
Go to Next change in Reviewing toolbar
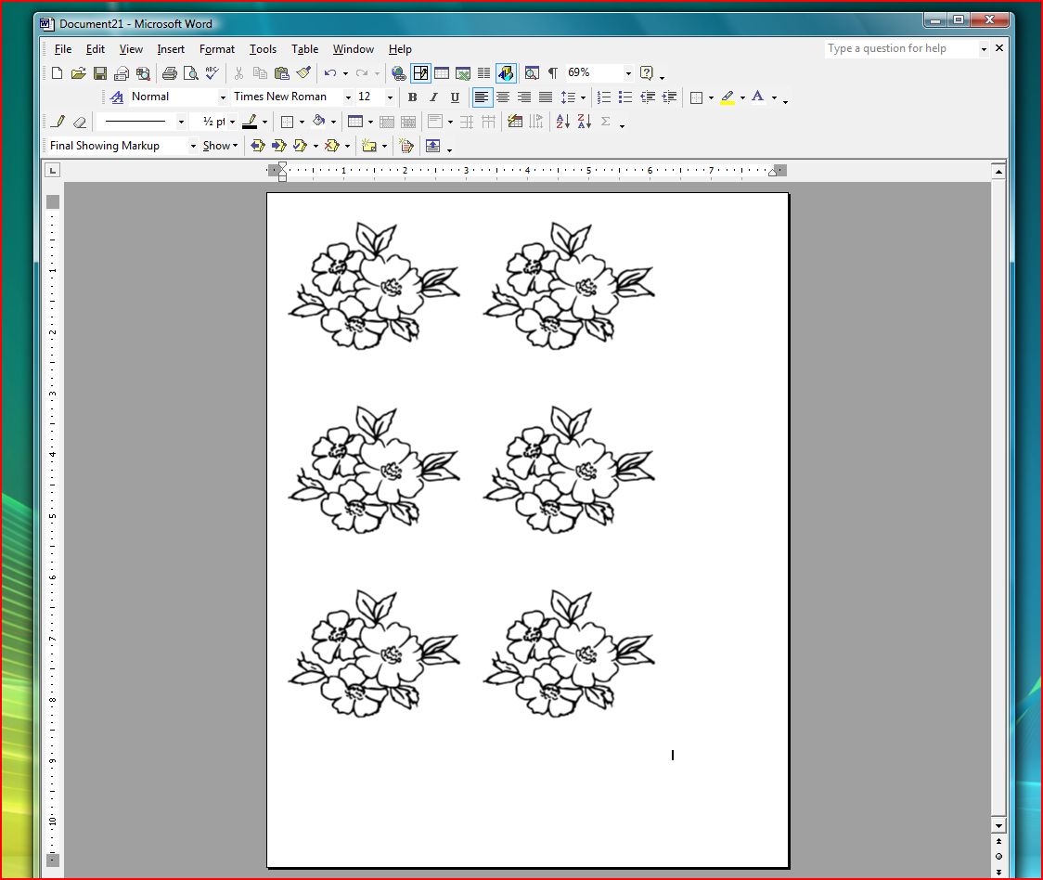point(278,146)
